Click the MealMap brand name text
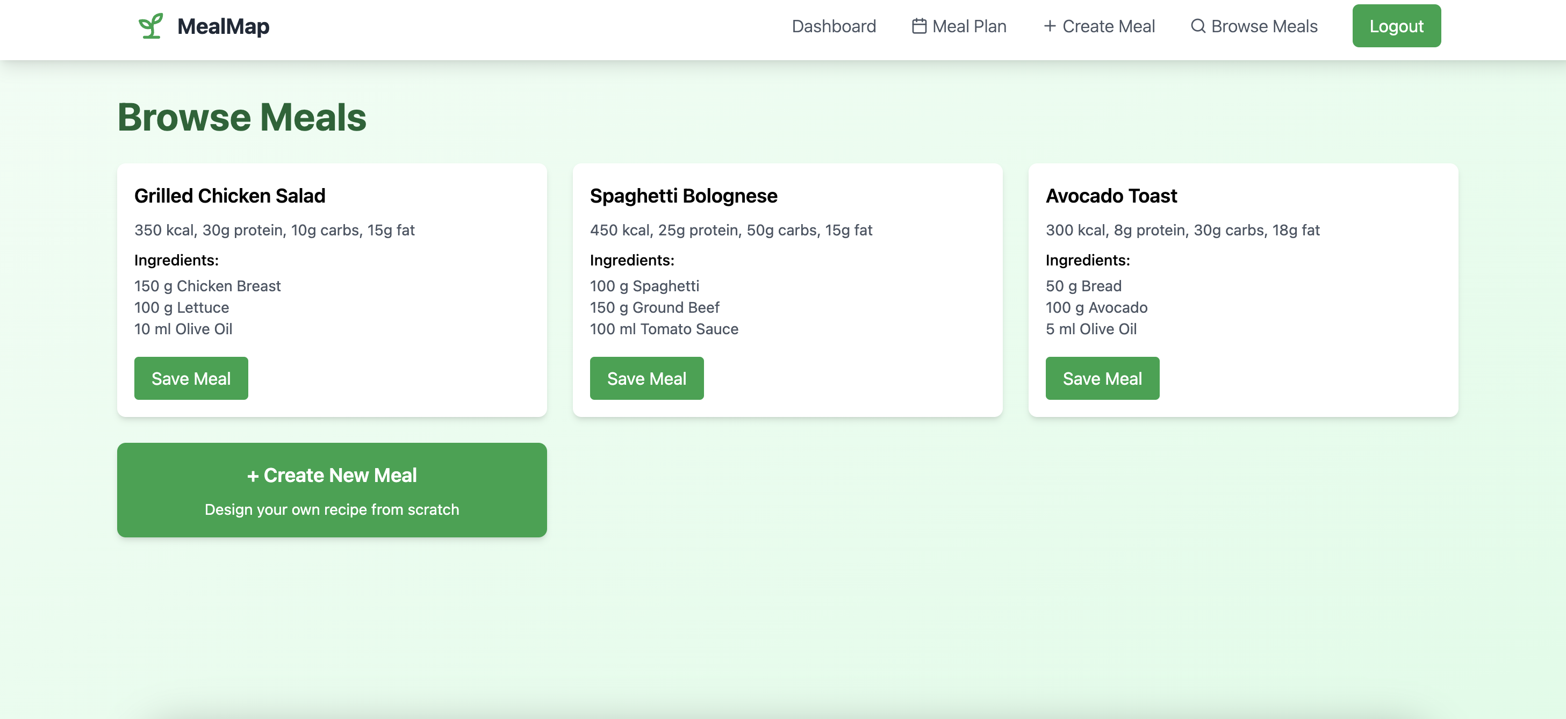Image resolution: width=1566 pixels, height=719 pixels. point(223,26)
